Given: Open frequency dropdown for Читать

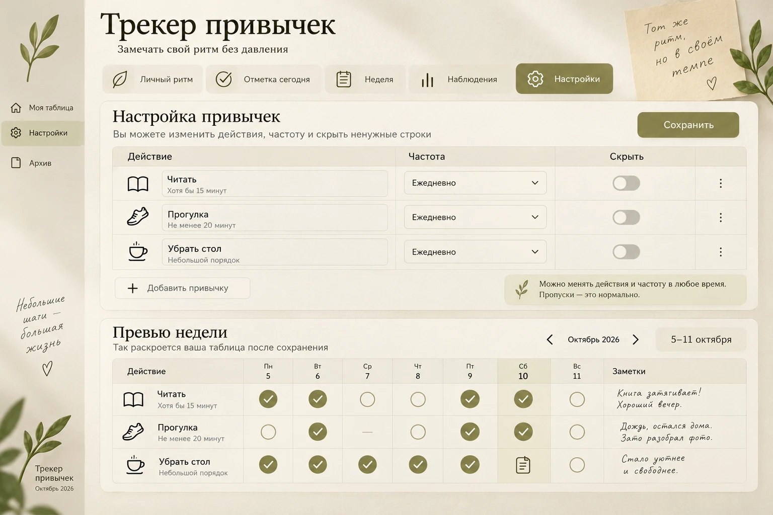Looking at the screenshot, I should [475, 183].
